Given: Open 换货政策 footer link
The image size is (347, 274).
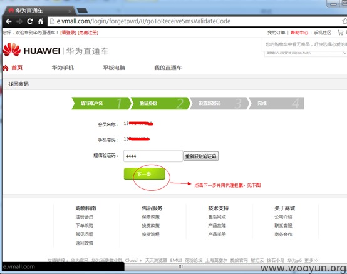Looking at the screenshot, I should pyautogui.click(x=151, y=226).
